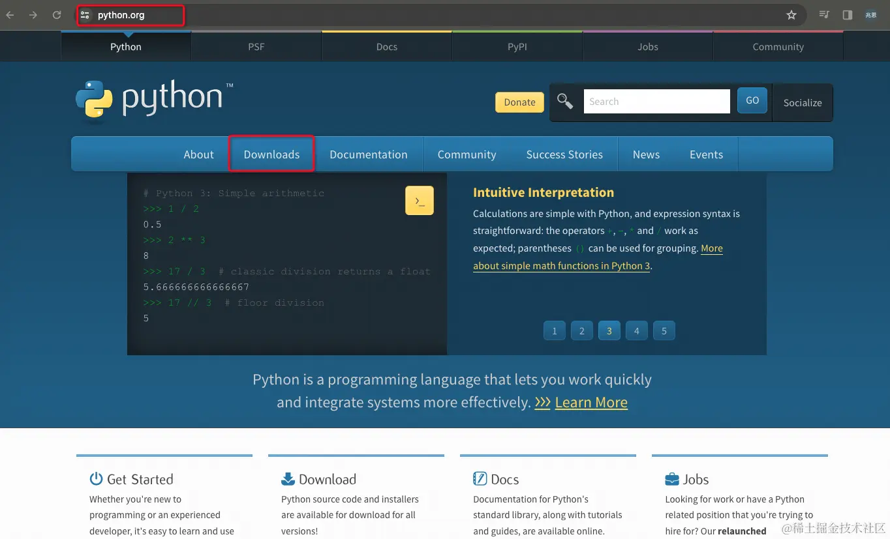Image resolution: width=890 pixels, height=539 pixels.
Task: Open the simple math functions link
Action: pos(561,266)
